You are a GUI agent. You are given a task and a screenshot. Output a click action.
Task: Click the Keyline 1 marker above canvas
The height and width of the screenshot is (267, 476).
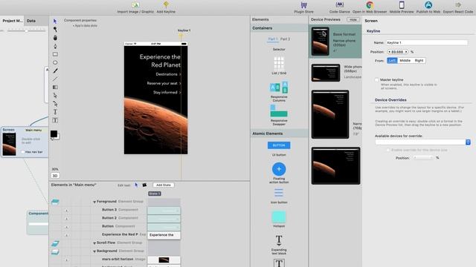click(181, 36)
